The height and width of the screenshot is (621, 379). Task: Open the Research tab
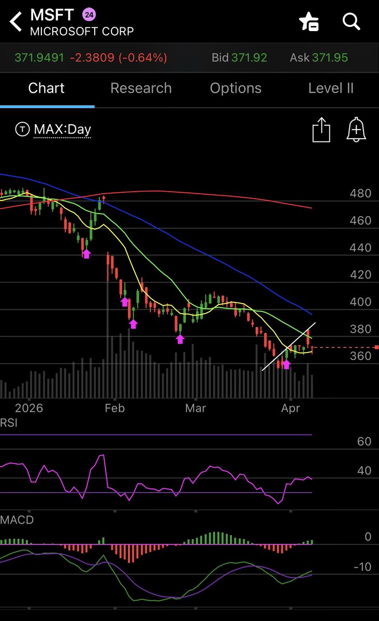pos(141,88)
